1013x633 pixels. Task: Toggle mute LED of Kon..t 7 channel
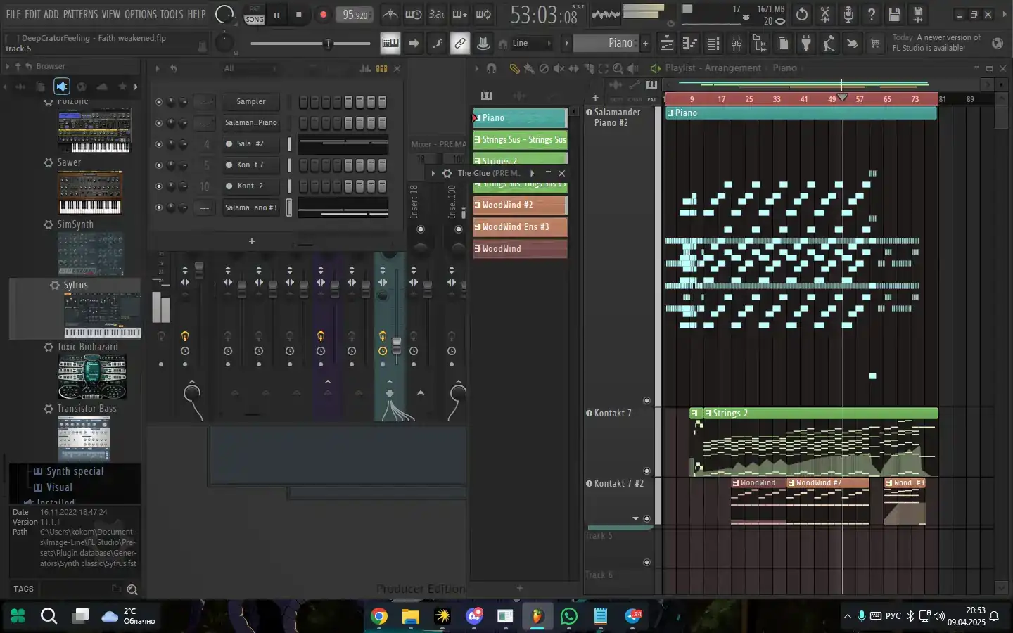(158, 165)
